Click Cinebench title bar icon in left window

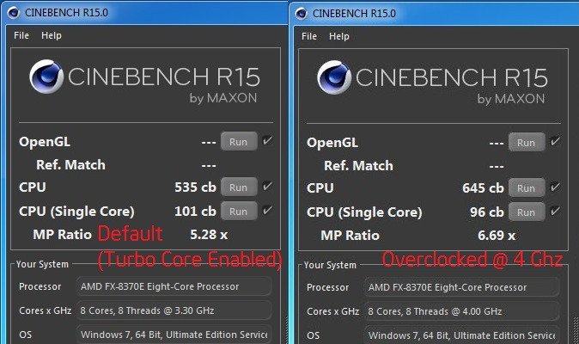pyautogui.click(x=14, y=13)
